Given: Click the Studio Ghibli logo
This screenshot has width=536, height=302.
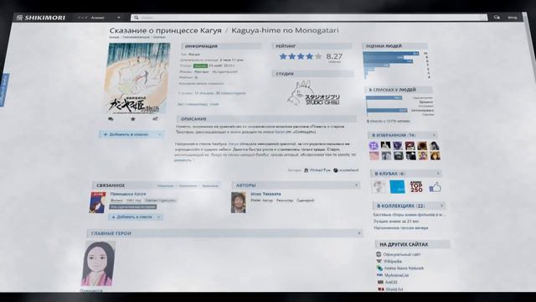Looking at the screenshot, I should tap(313, 93).
